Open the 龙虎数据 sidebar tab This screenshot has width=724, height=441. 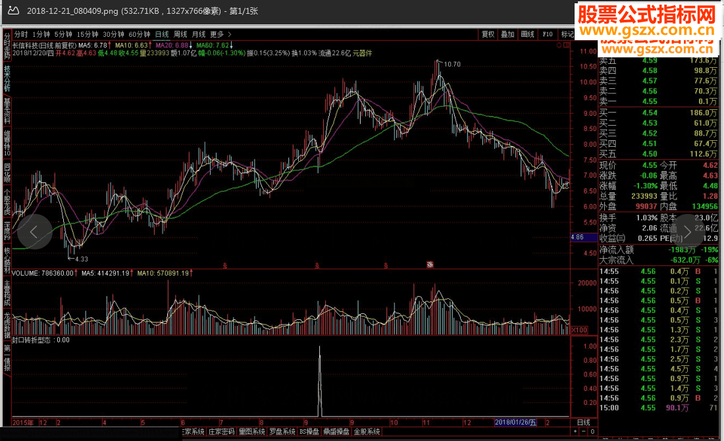tap(7, 326)
